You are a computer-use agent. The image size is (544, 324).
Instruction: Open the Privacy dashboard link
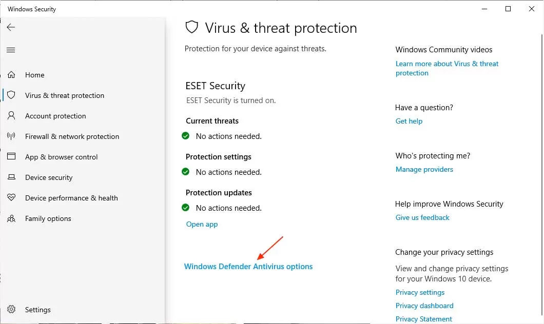click(x=424, y=306)
